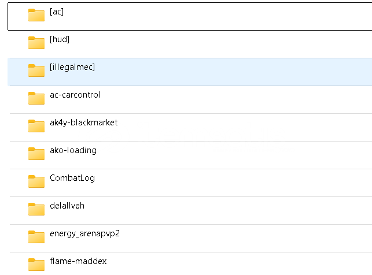Click the folder icon next to [ac]
The image size is (372, 275).
click(36, 16)
